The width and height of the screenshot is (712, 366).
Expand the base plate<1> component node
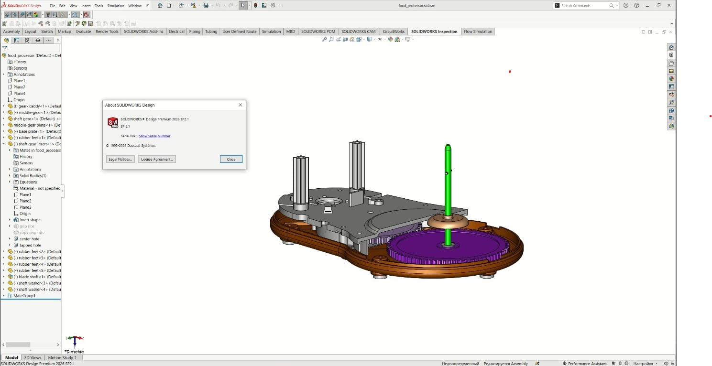tap(4, 131)
